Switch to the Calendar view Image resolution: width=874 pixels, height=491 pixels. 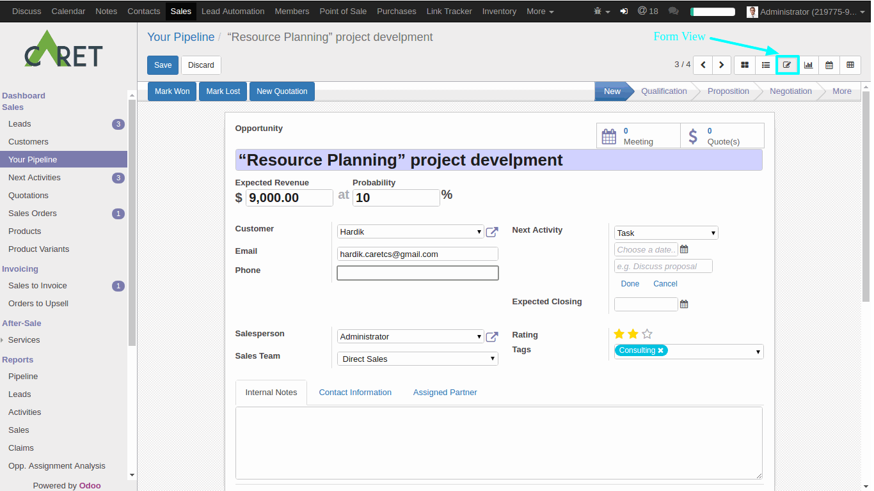[x=829, y=65]
